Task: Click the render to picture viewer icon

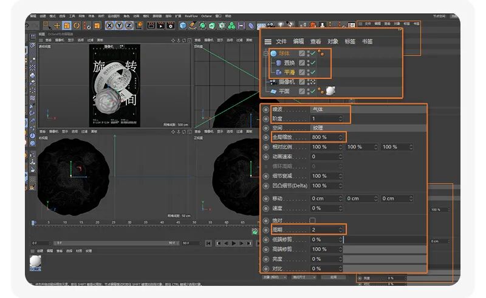Action: [160, 25]
